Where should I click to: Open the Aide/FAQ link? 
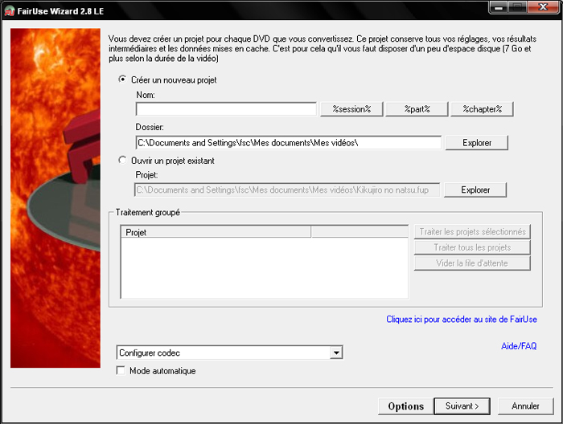(519, 346)
